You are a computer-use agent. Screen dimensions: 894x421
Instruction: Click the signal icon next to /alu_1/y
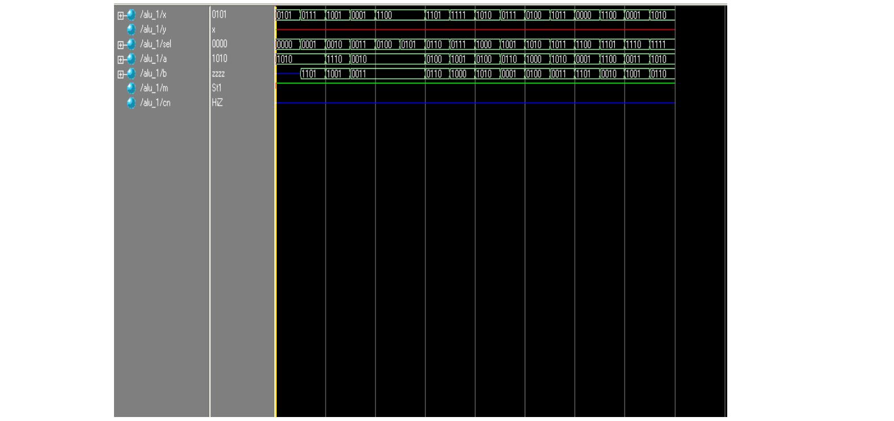click(x=132, y=30)
